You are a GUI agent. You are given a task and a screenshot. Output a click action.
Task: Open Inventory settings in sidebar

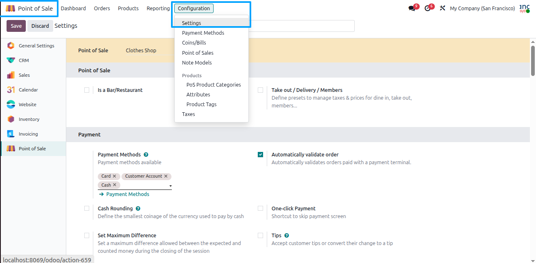pyautogui.click(x=33, y=119)
